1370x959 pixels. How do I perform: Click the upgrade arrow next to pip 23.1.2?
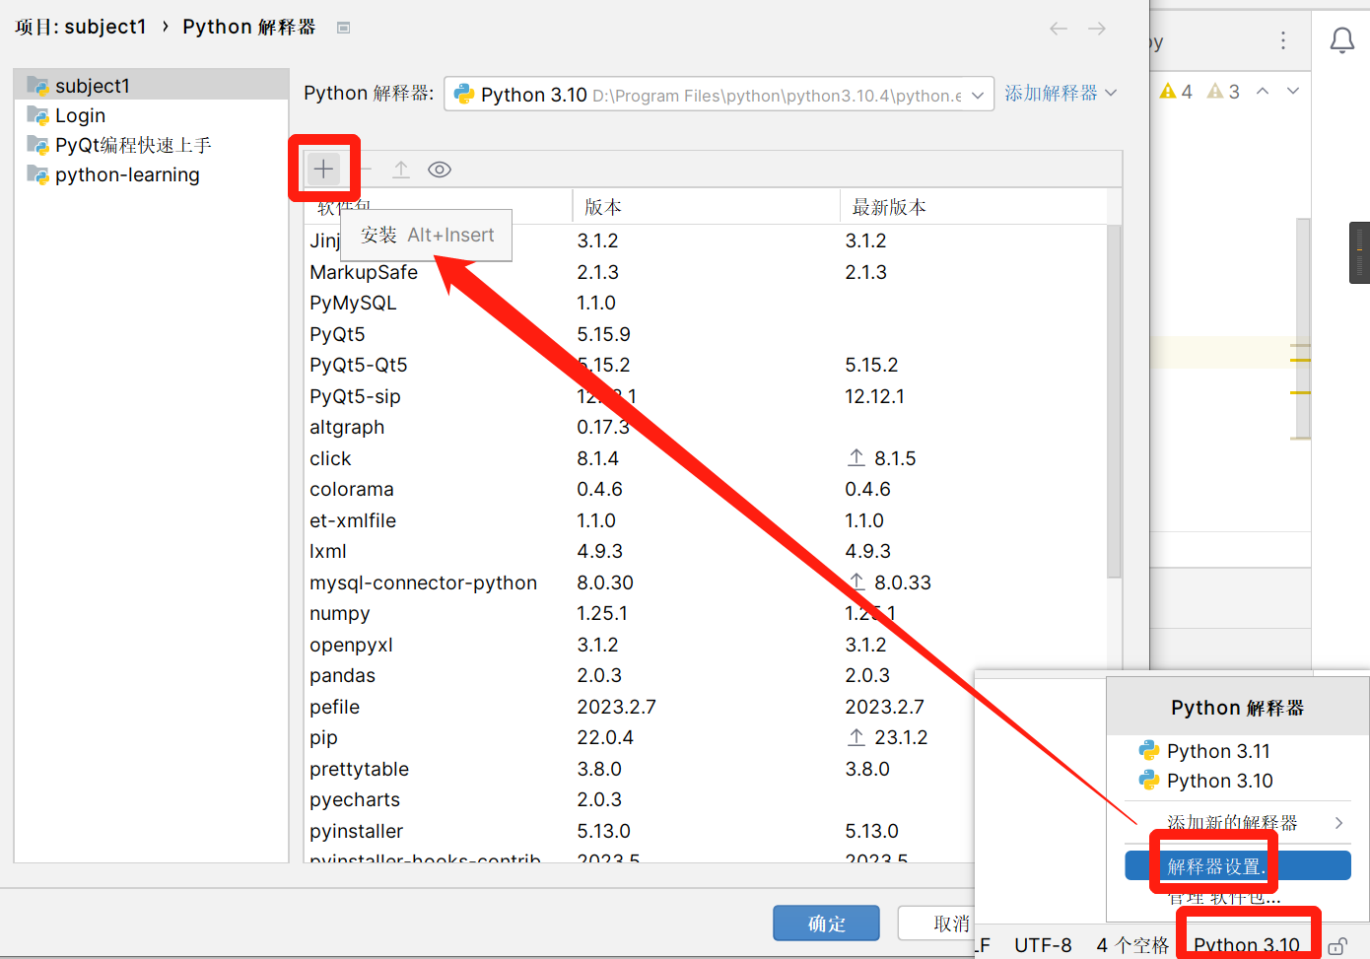click(856, 737)
